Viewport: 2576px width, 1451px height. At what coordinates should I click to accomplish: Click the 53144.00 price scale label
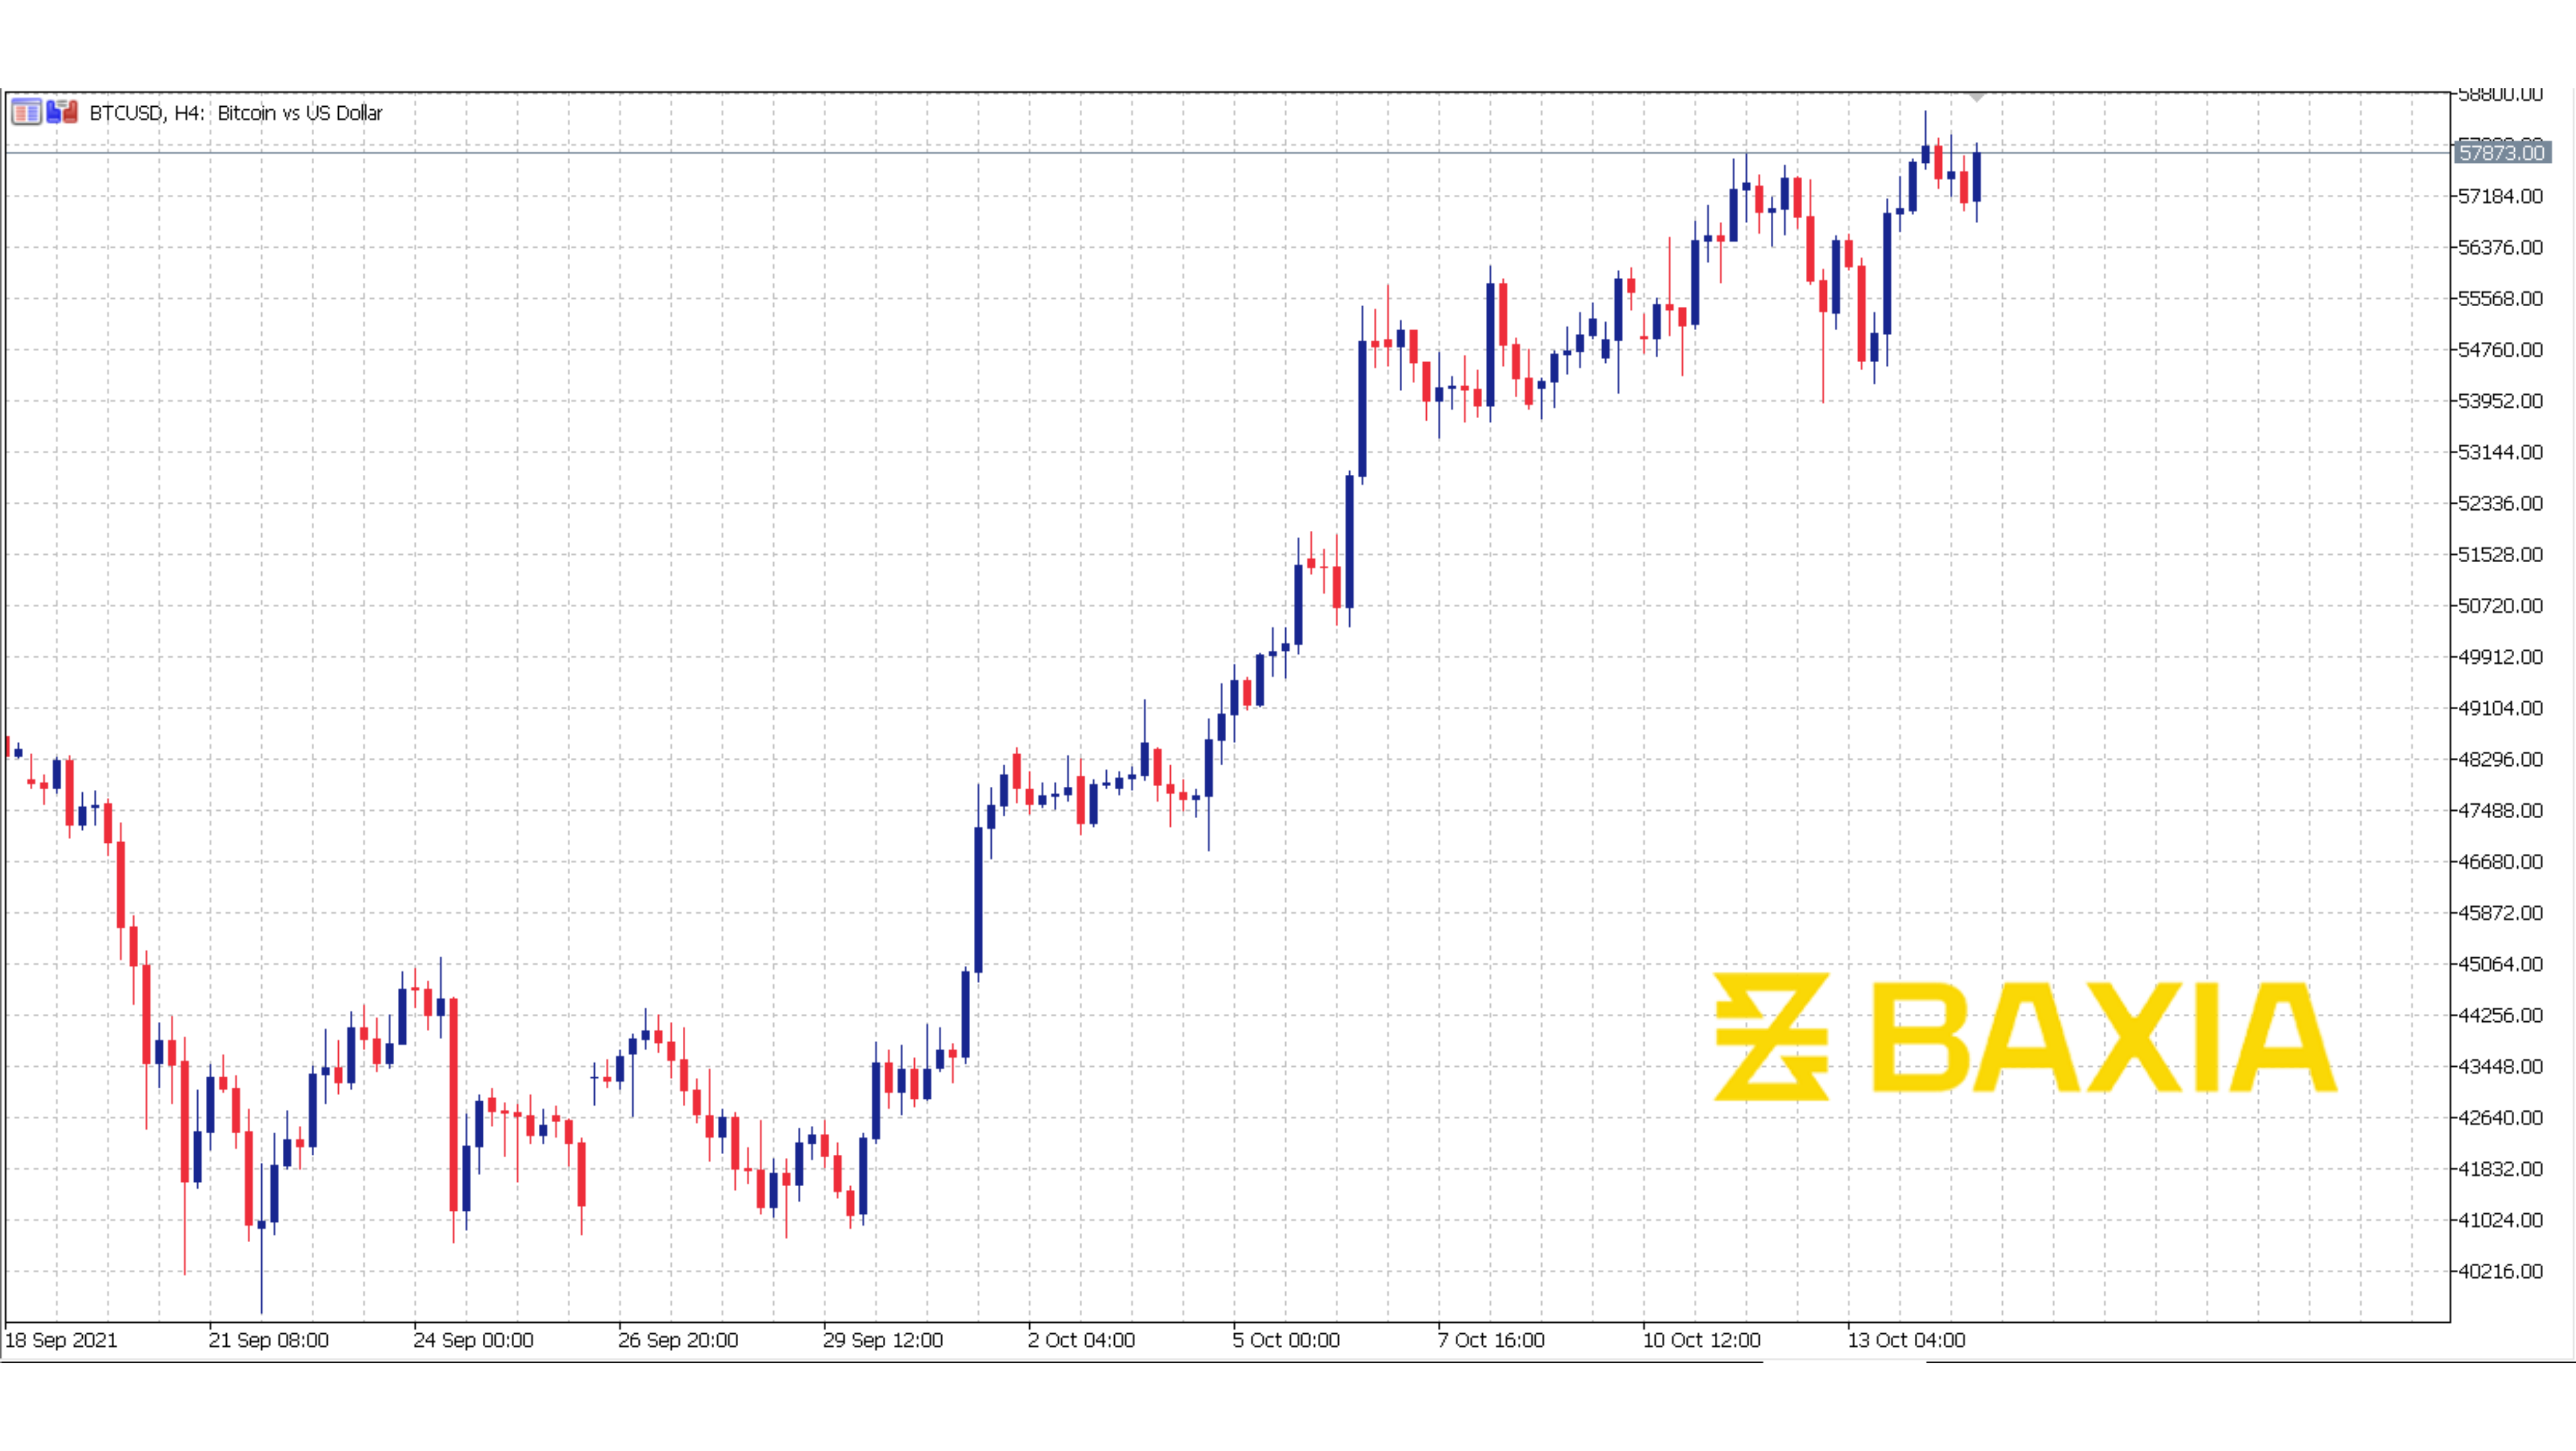(2500, 452)
